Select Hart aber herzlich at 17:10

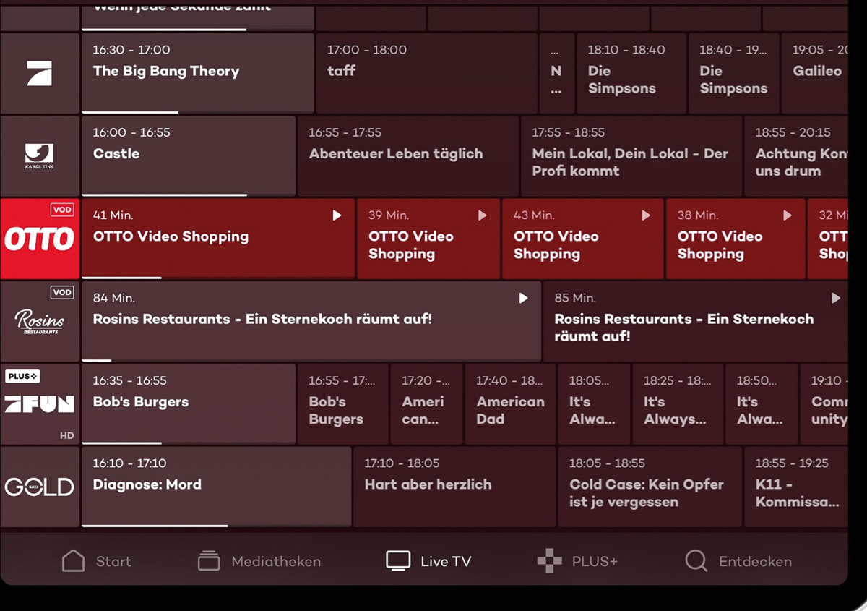click(455, 487)
